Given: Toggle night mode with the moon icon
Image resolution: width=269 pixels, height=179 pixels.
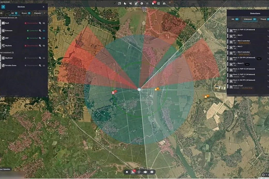Looking at the screenshot, I should (x=125, y=3).
